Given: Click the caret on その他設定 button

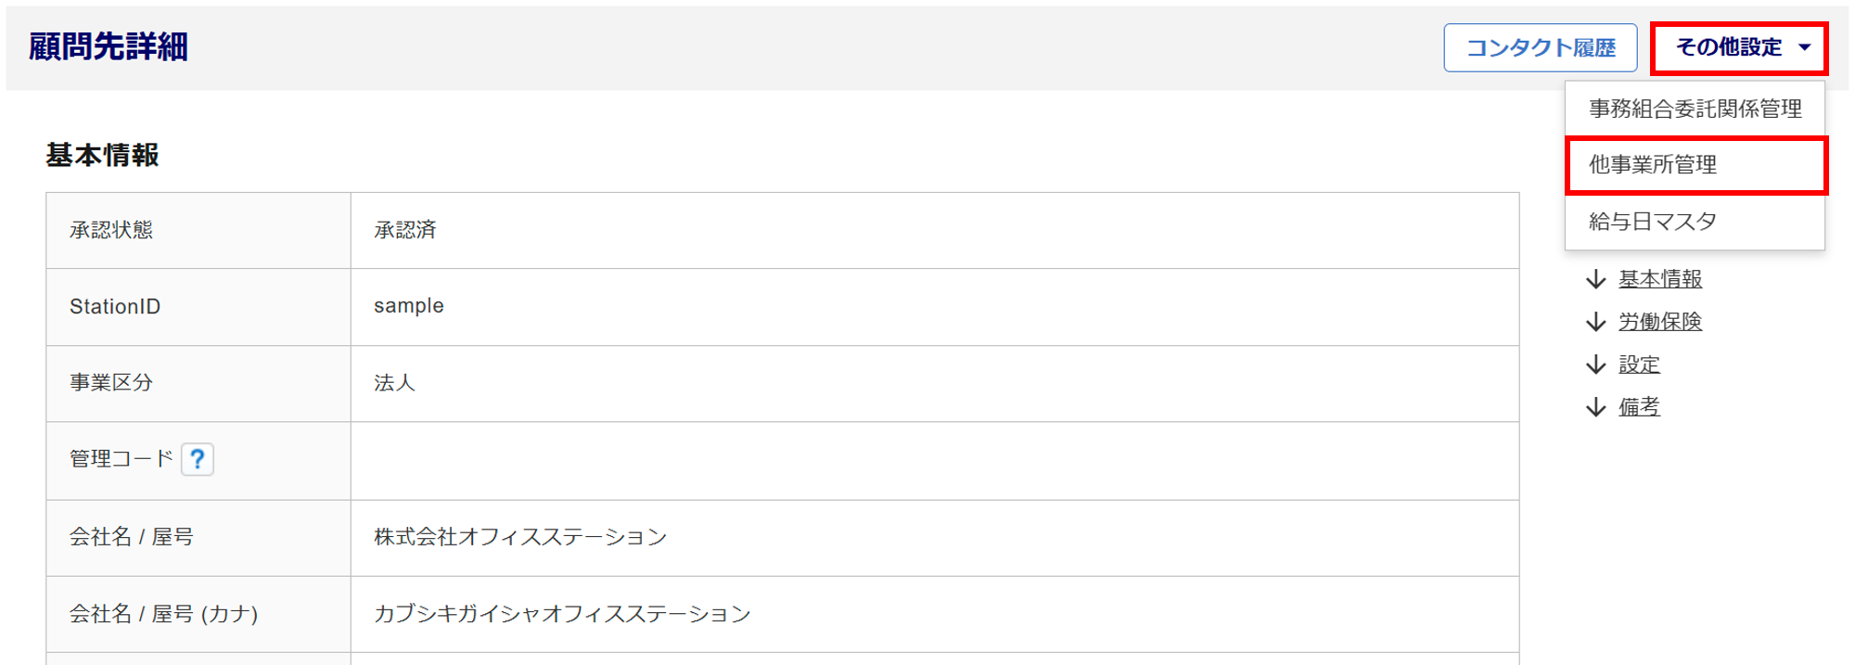Looking at the screenshot, I should click(1804, 48).
